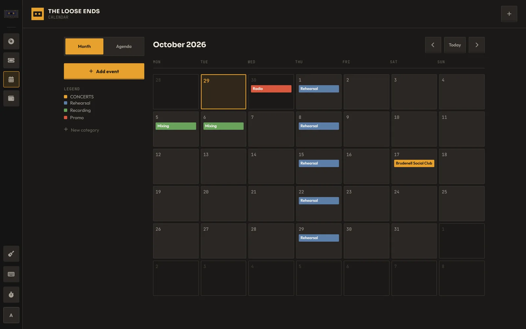Screen dimensions: 526x329
Task: Select the Promo legend entry
Action: pos(74,117)
